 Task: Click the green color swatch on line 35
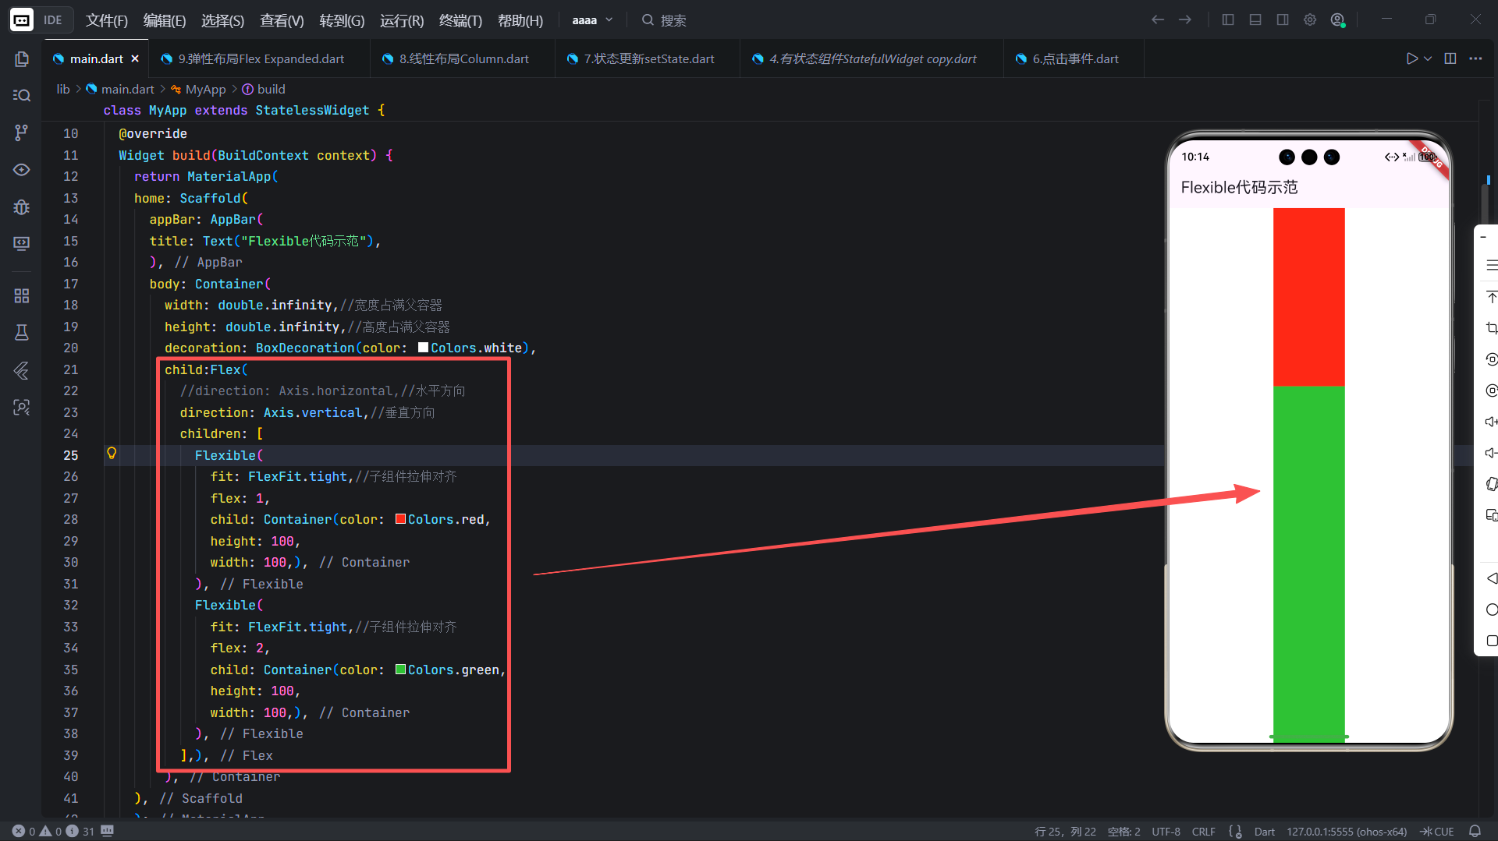[400, 670]
